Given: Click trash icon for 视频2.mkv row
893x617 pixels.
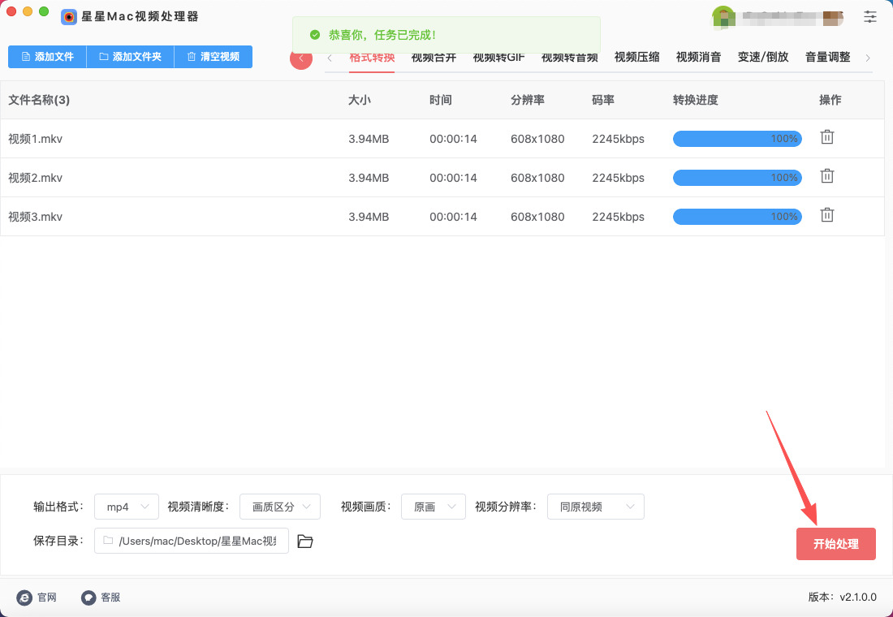Looking at the screenshot, I should [x=826, y=176].
